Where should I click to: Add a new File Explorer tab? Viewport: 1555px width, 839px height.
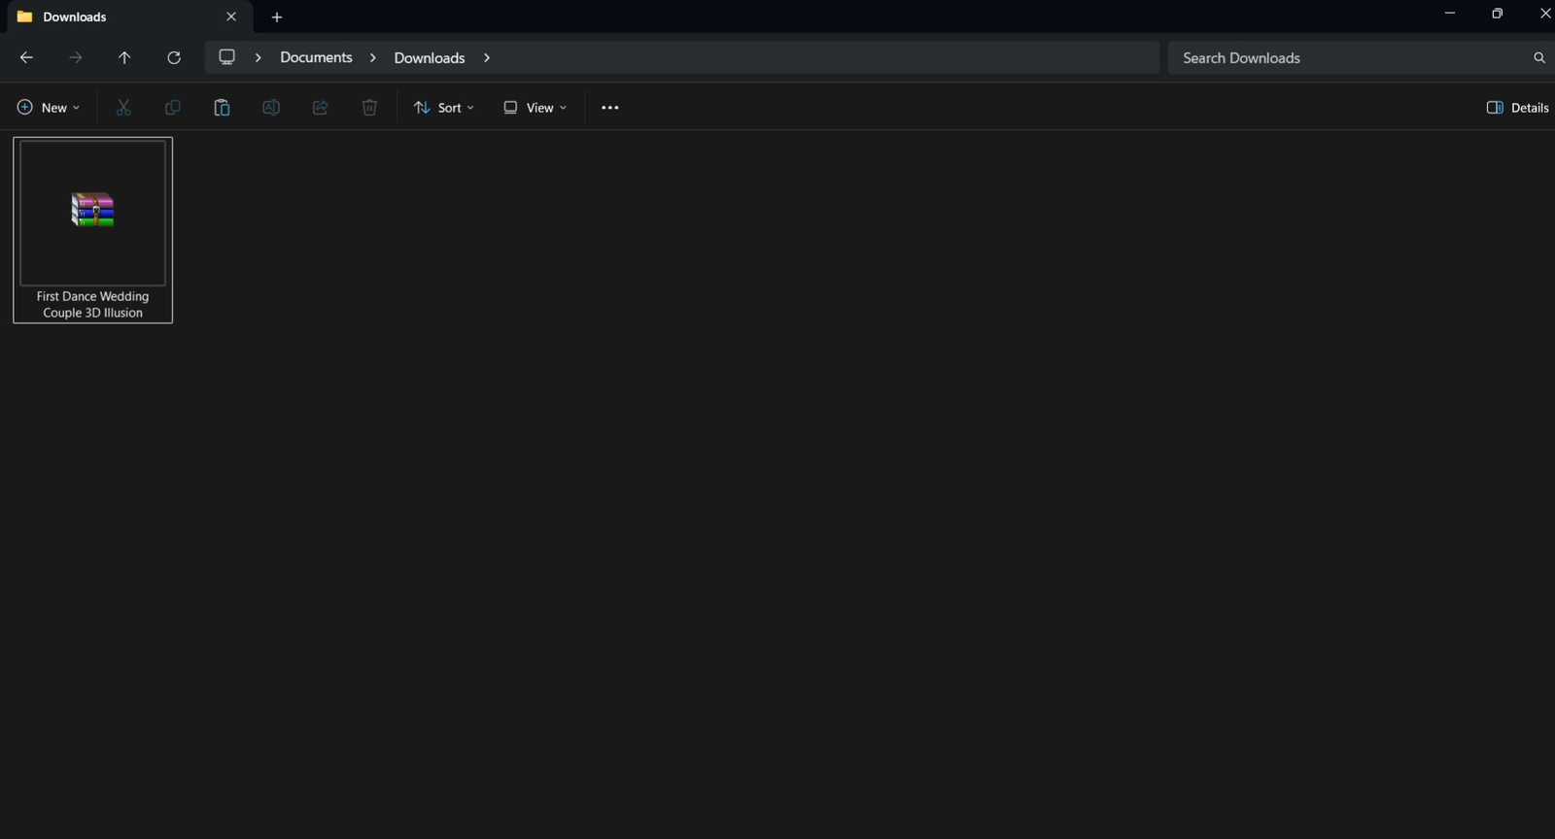point(277,17)
